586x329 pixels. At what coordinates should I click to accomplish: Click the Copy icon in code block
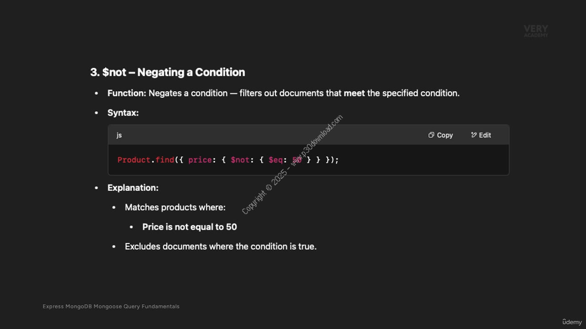coord(431,135)
